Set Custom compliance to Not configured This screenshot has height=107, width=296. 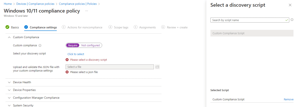click(x=90, y=45)
